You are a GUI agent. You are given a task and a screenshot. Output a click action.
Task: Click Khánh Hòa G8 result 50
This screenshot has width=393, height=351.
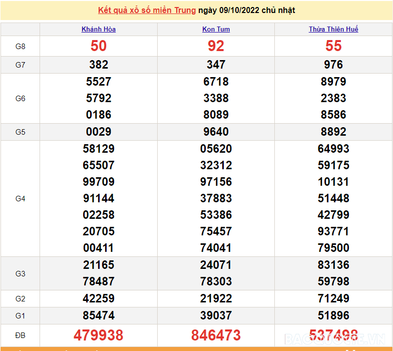coord(99,46)
